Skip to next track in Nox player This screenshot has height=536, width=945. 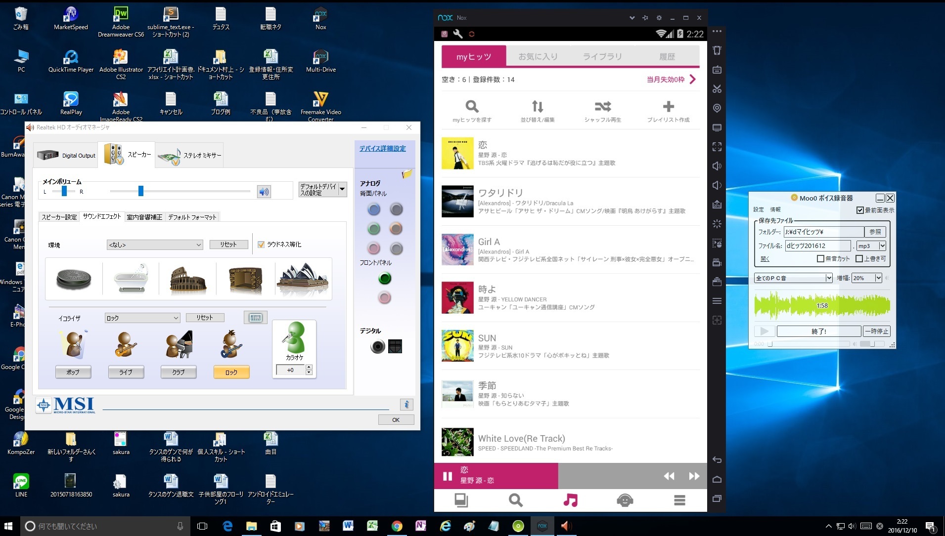[694, 476]
